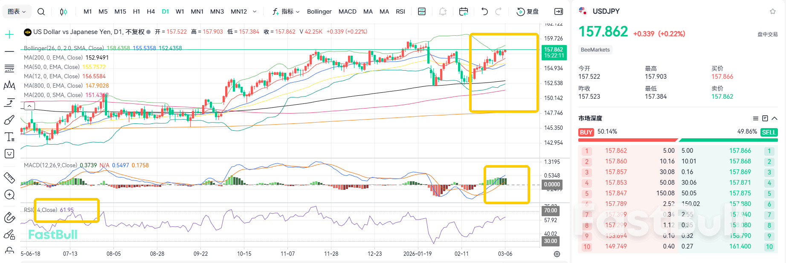This screenshot has height=263, width=786.
Task: Pick the ruler measure tool
Action: pyautogui.click(x=9, y=177)
